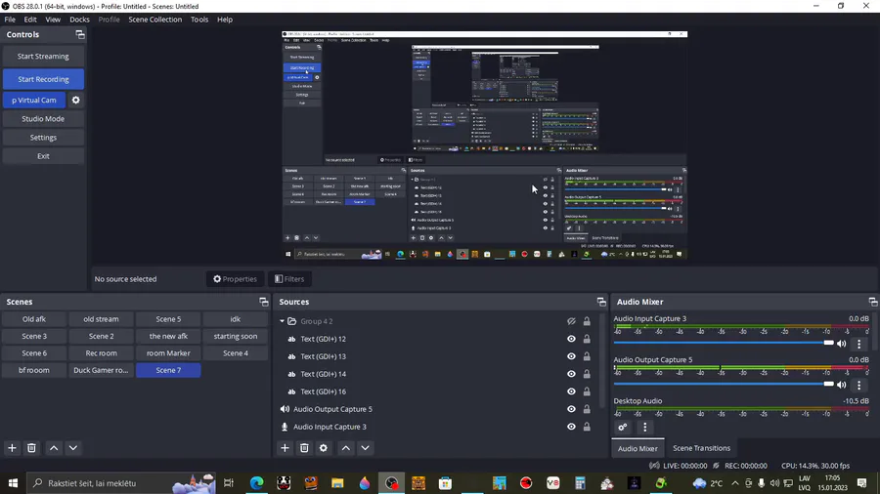Hide the Audio Output Capture 5 source

(x=571, y=409)
